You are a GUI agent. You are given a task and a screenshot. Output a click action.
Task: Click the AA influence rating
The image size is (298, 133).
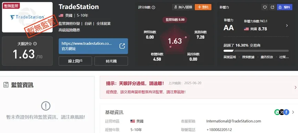coord(229,28)
